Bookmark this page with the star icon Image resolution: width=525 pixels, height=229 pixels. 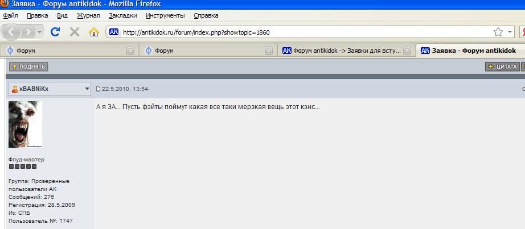(x=498, y=32)
